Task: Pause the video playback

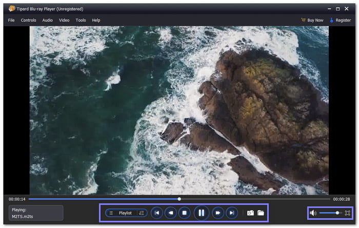Action: [x=202, y=213]
